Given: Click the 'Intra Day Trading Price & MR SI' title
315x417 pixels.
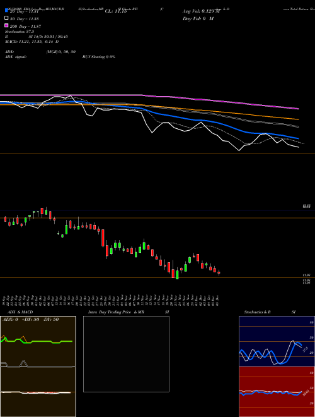Looking at the screenshot, I should [x=129, y=312].
